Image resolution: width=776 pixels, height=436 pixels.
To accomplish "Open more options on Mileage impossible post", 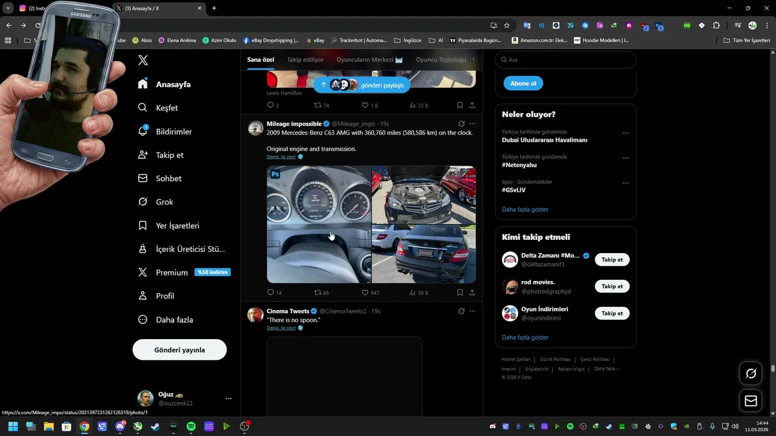I will (472, 124).
